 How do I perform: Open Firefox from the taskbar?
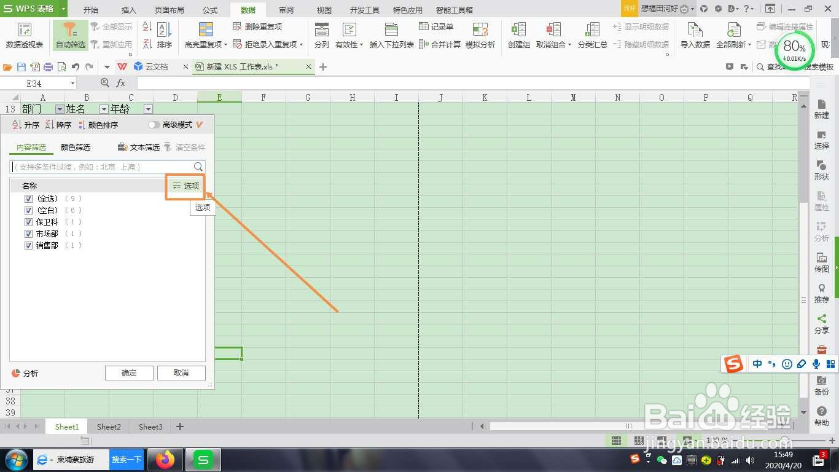coord(165,460)
